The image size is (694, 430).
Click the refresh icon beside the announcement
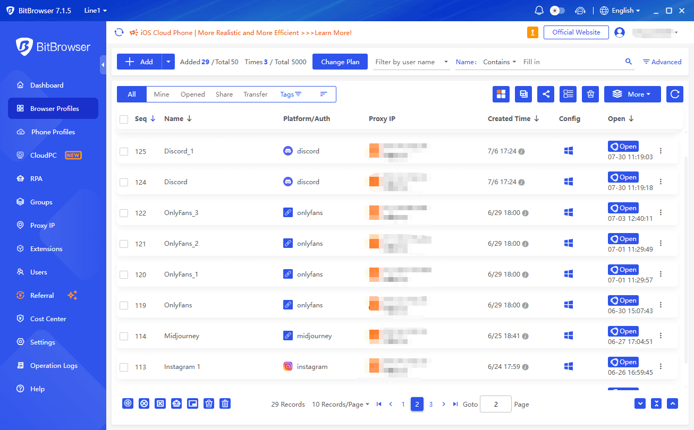120,32
